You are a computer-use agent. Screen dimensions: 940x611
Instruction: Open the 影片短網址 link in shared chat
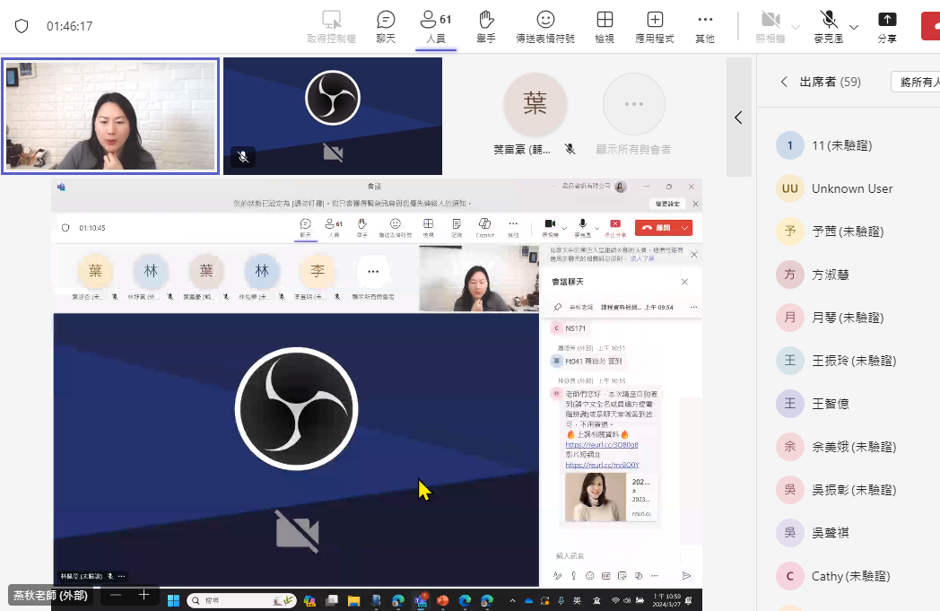603,465
